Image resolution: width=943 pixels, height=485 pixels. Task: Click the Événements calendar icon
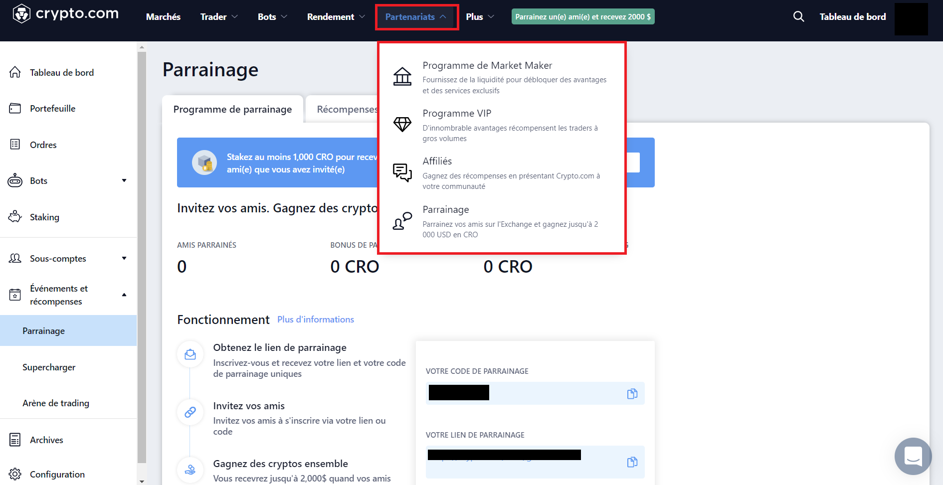[x=15, y=295]
